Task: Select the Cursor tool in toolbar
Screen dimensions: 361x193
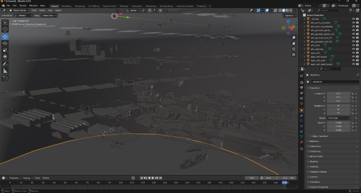Action: [x=5, y=29]
